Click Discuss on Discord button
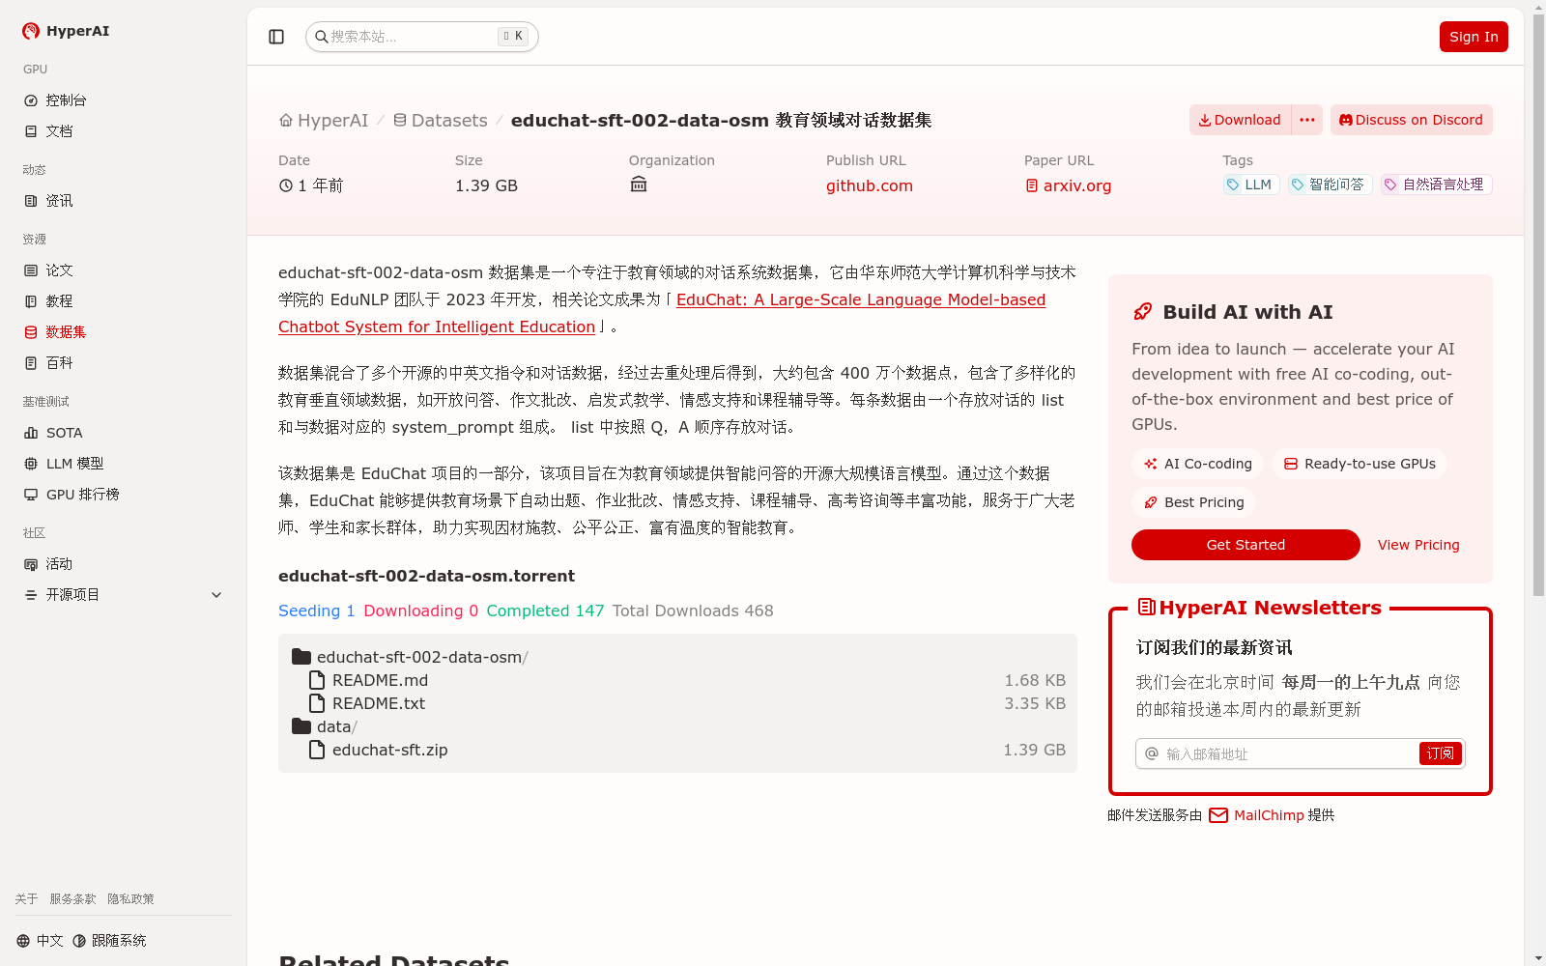 pyautogui.click(x=1412, y=120)
